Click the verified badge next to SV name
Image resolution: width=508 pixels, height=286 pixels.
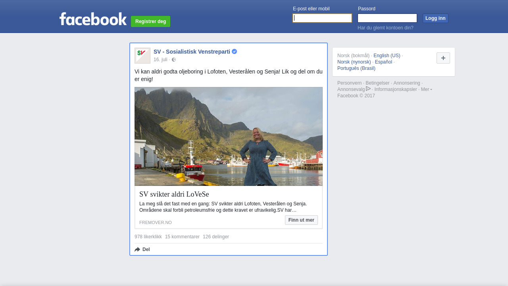point(235,52)
